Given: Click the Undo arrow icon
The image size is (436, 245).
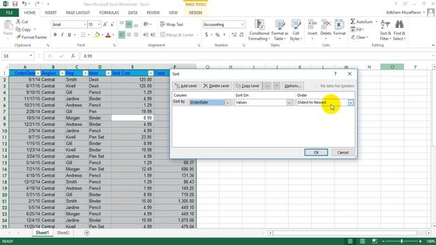Looking at the screenshot, I should click(x=25, y=4).
